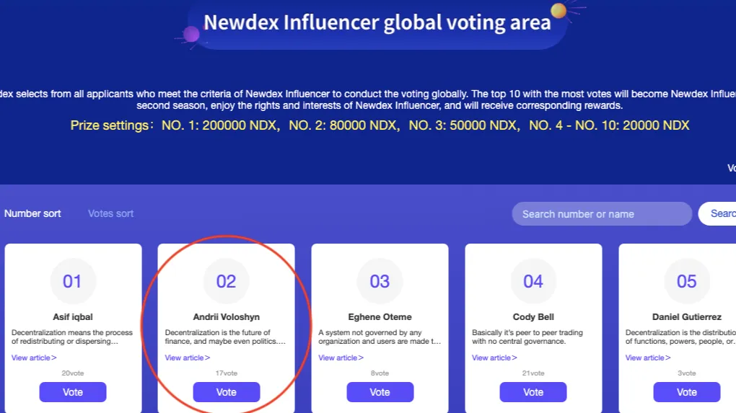Vote for Eghene Oteme
The image size is (736, 413).
pos(380,392)
